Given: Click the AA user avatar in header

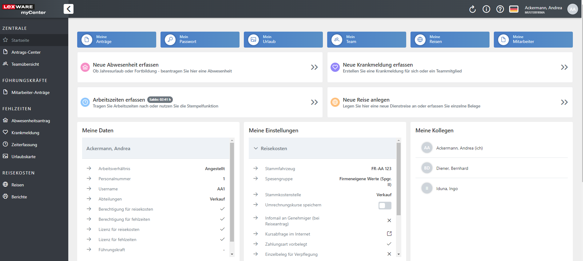Looking at the screenshot, I should (x=572, y=9).
